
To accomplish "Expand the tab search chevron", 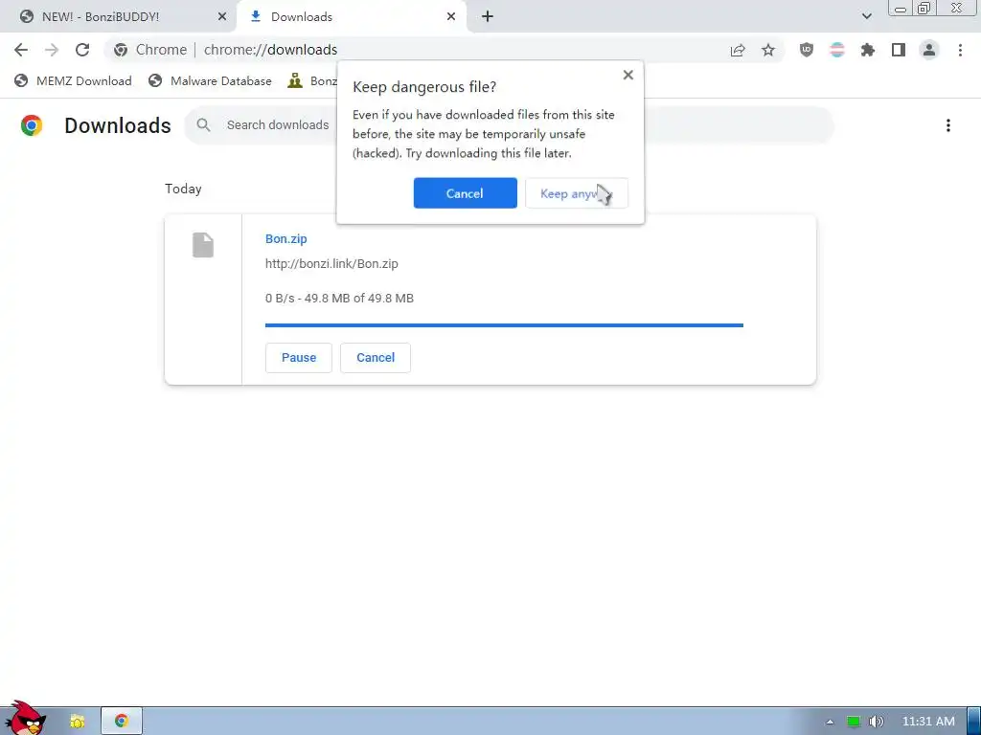I will 866,16.
